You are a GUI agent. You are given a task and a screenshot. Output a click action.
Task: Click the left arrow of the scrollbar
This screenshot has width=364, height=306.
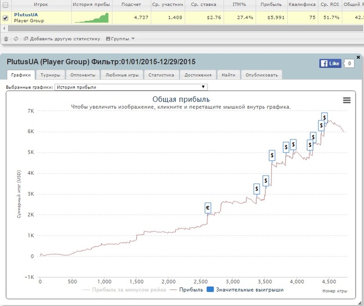coord(4,28)
